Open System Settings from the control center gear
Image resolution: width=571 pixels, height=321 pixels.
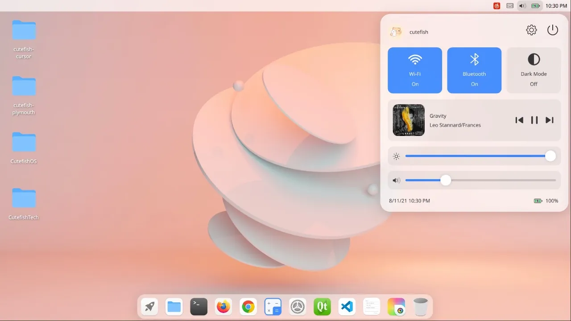coord(531,30)
